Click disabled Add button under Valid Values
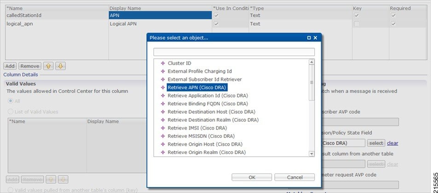438x193 pixels. pos(12,179)
